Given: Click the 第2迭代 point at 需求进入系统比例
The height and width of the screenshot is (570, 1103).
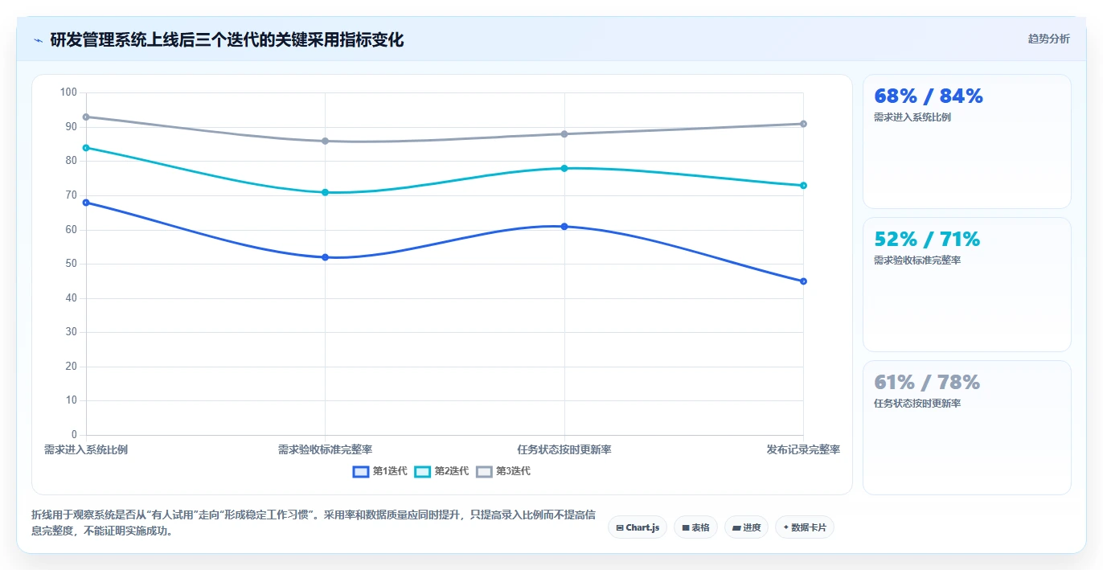Looking at the screenshot, I should pyautogui.click(x=86, y=148).
